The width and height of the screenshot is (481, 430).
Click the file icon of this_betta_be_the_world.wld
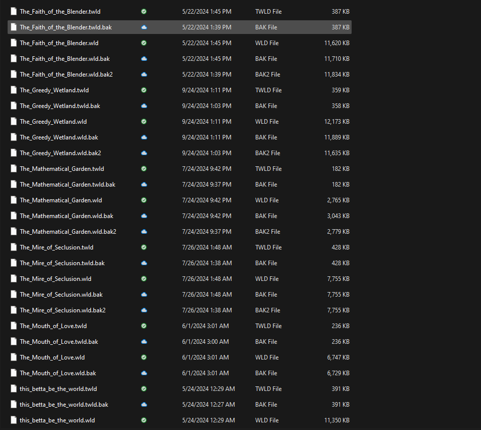click(14, 420)
